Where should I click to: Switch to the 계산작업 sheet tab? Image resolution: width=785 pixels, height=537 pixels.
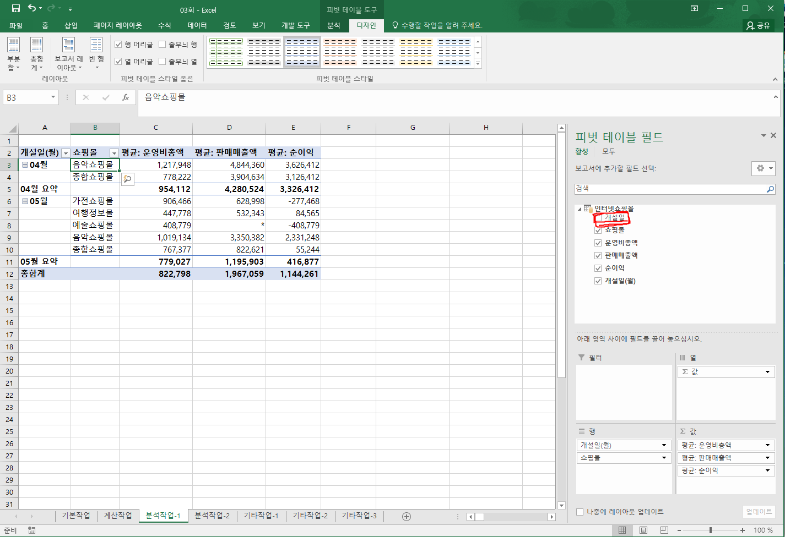(x=118, y=516)
